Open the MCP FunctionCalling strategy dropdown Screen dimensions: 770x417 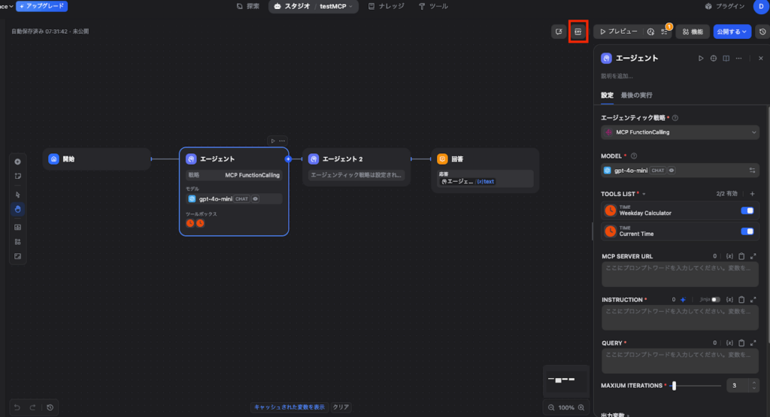680,132
